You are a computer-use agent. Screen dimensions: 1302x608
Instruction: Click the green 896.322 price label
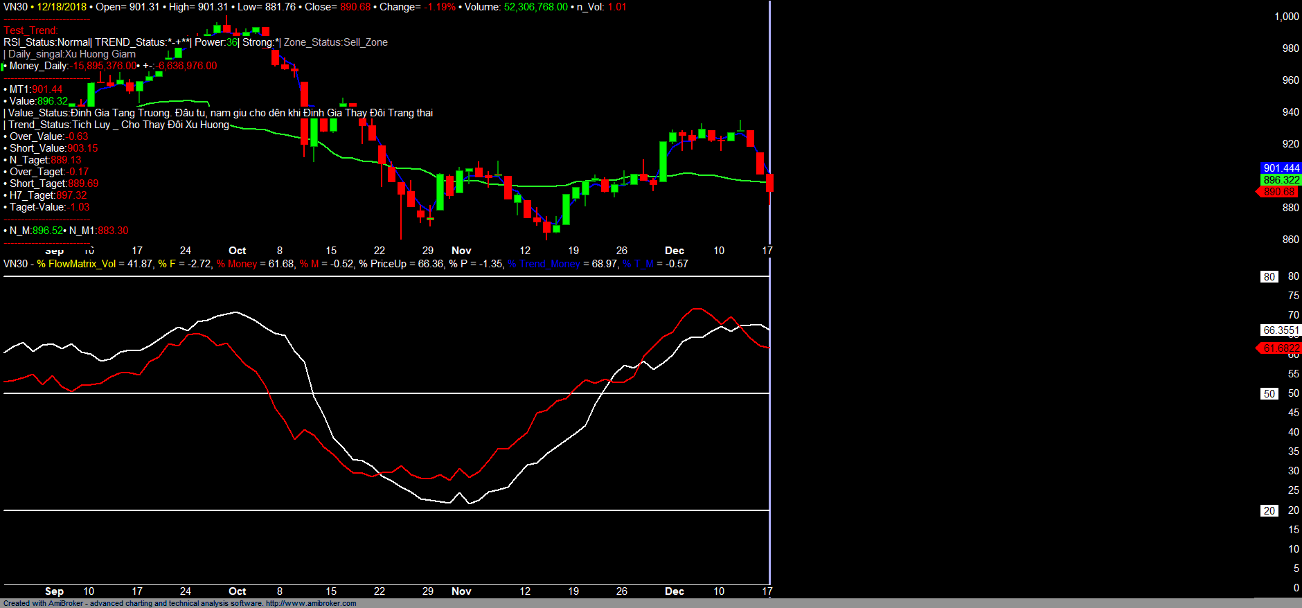1281,180
